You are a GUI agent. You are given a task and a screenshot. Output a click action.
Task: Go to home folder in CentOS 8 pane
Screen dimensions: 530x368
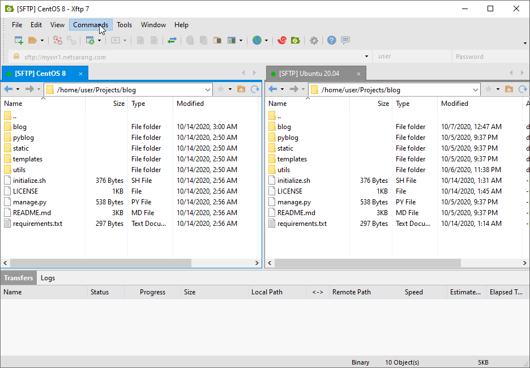[x=241, y=89]
